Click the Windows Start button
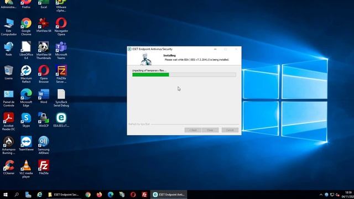Image resolution: width=354 pixels, height=199 pixels. point(6,195)
